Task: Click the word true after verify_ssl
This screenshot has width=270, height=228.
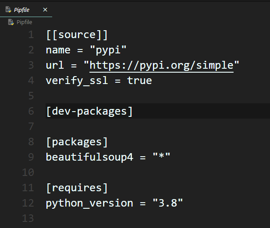Action: 139,81
